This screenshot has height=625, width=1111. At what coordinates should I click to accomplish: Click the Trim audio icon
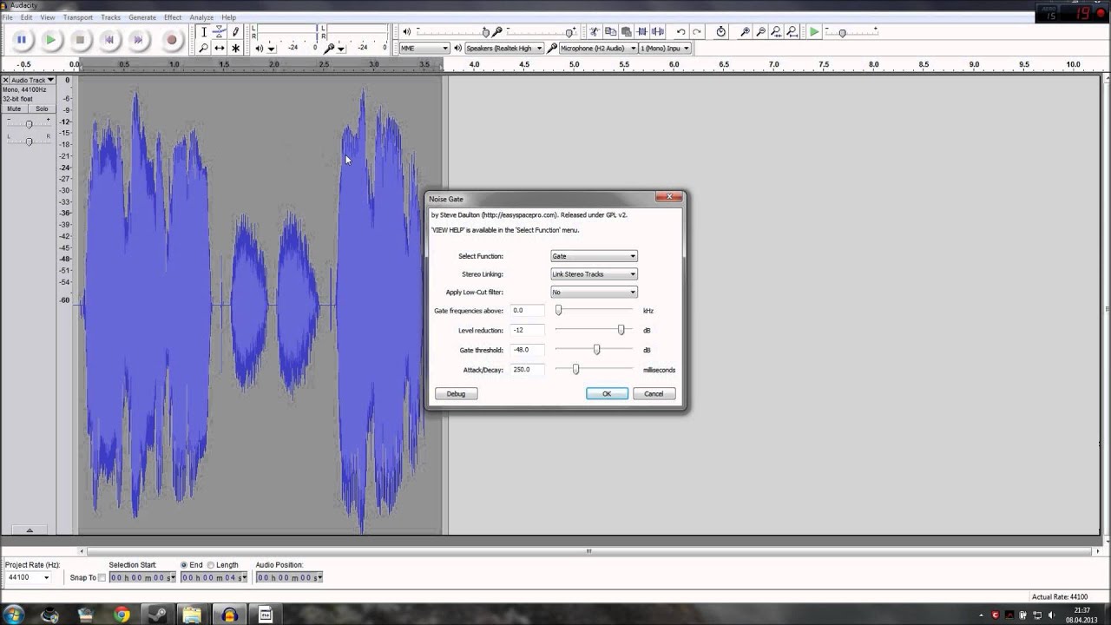point(641,32)
